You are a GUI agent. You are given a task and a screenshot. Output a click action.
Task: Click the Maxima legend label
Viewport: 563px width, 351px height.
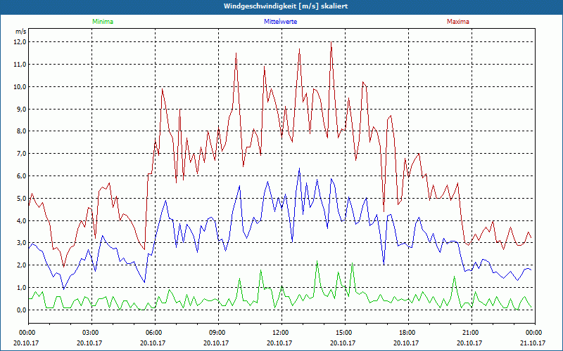pyautogui.click(x=458, y=22)
